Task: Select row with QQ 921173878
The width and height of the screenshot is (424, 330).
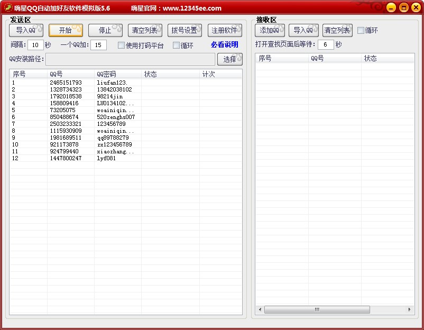Action: point(126,144)
